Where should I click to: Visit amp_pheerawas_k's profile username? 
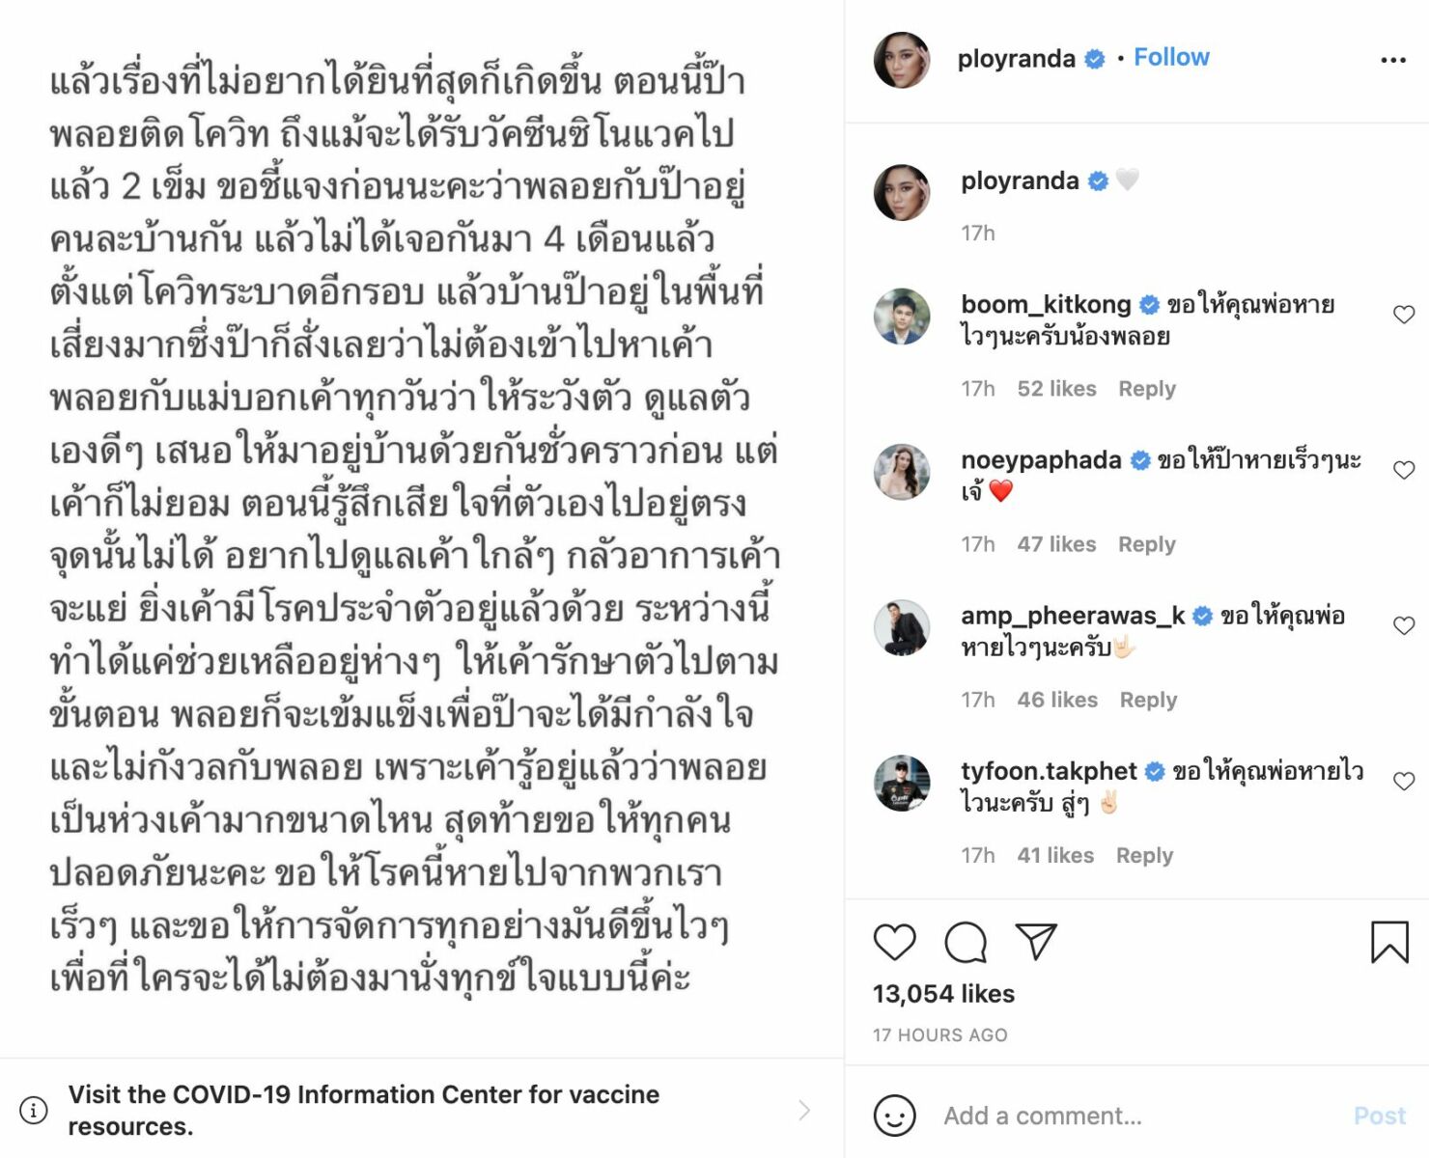click(x=1073, y=615)
